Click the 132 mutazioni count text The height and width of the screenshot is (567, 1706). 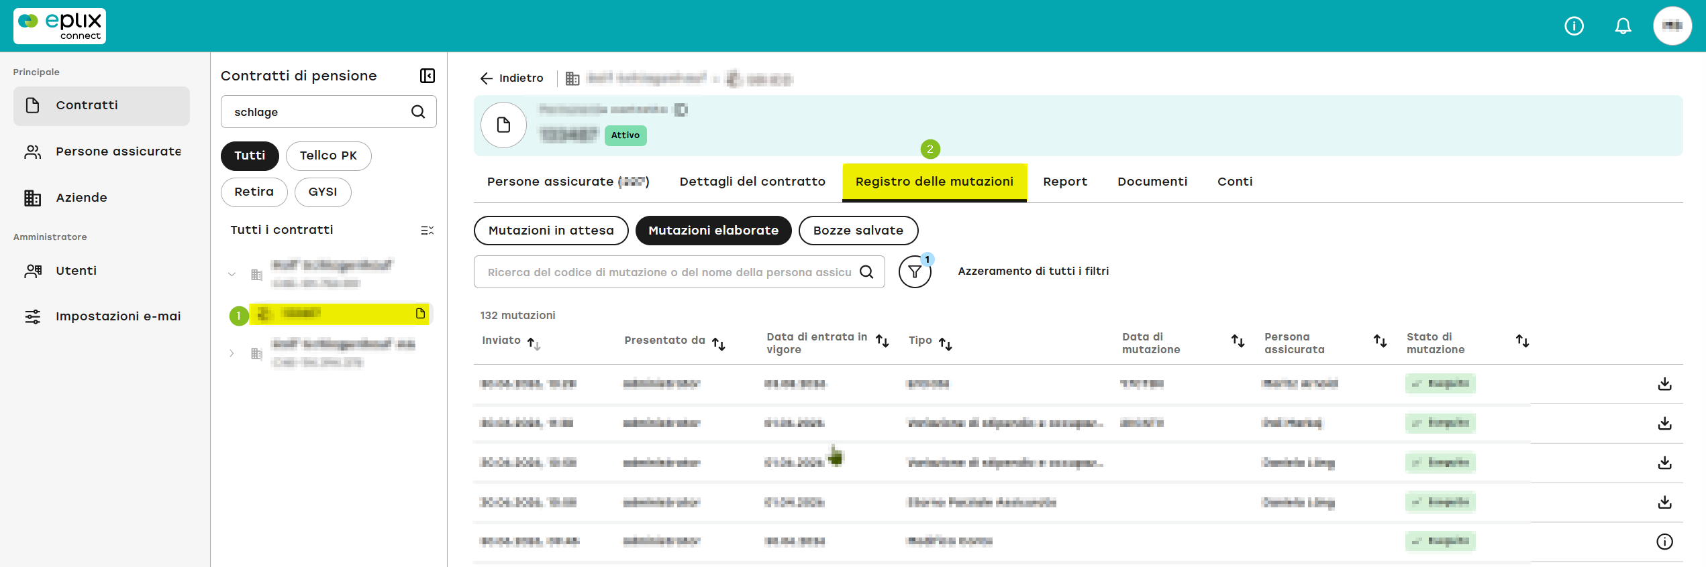[517, 316]
